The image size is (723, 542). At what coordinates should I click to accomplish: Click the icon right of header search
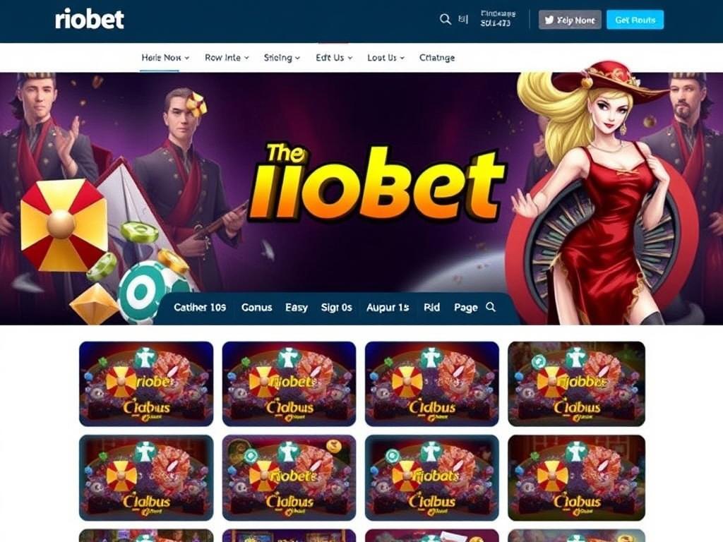[x=463, y=19]
